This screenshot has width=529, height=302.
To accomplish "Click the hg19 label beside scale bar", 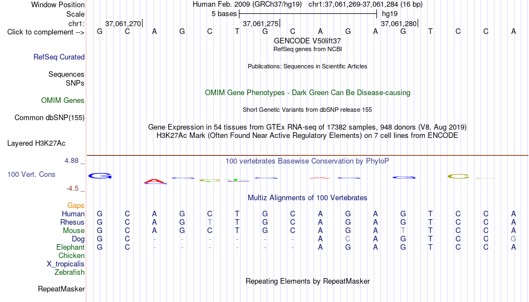I will click(390, 14).
